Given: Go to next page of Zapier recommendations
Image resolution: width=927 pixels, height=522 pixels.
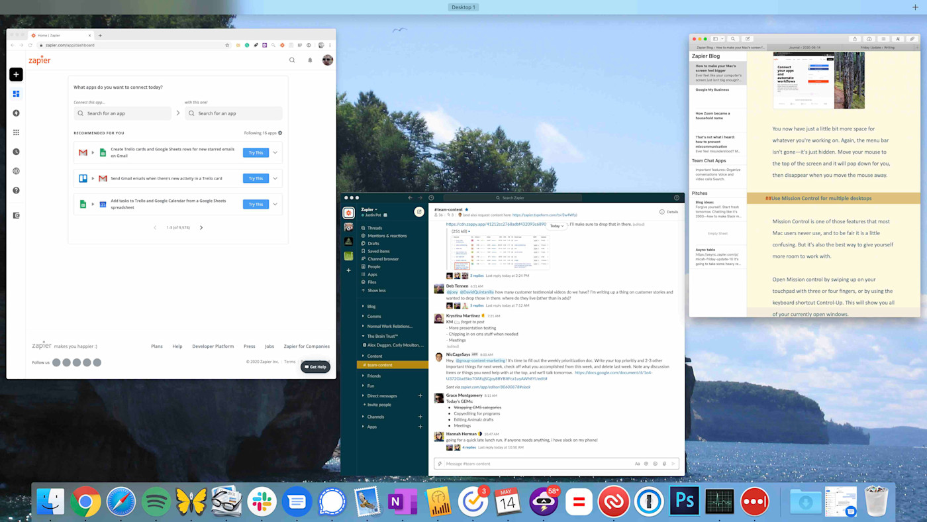Looking at the screenshot, I should click(x=201, y=227).
